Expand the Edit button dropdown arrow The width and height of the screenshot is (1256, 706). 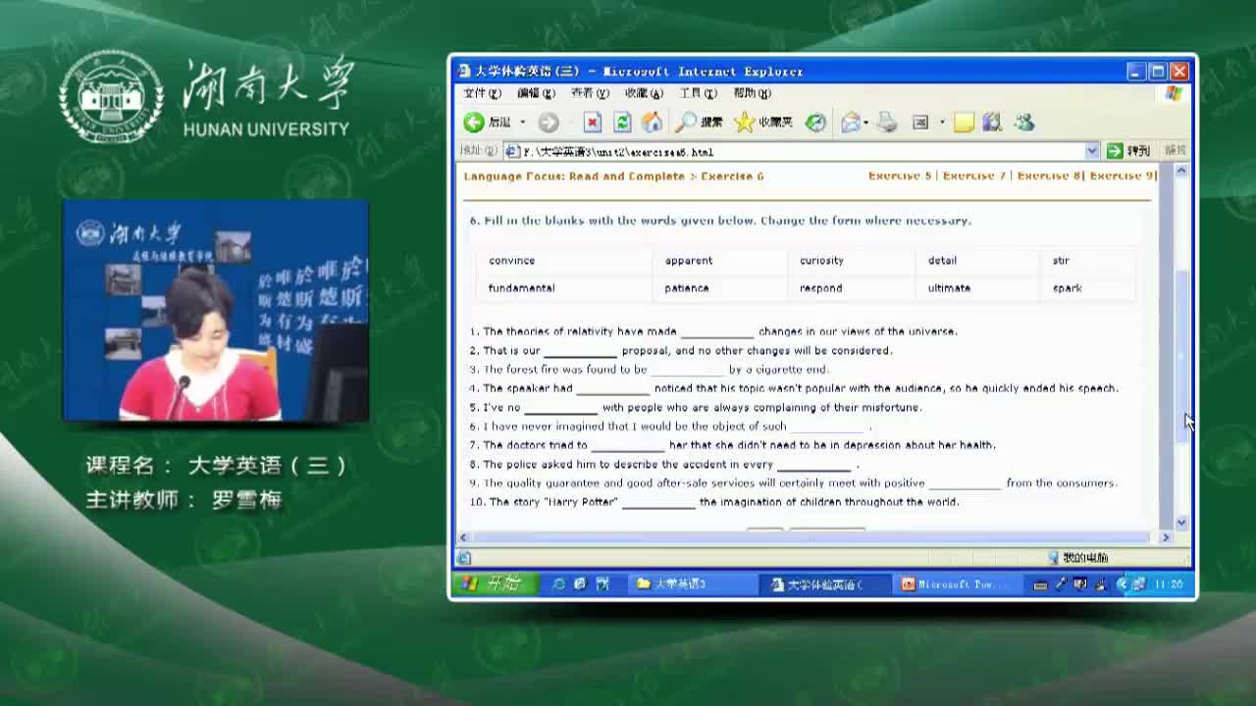click(942, 123)
